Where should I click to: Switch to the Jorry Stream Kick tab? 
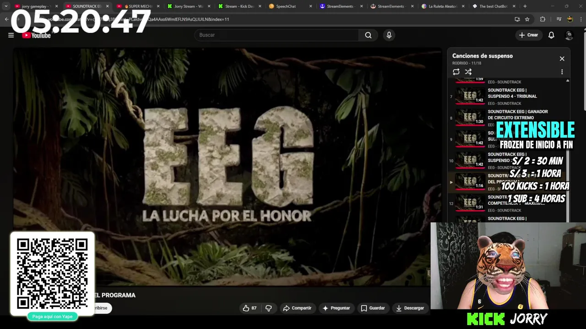point(187,6)
